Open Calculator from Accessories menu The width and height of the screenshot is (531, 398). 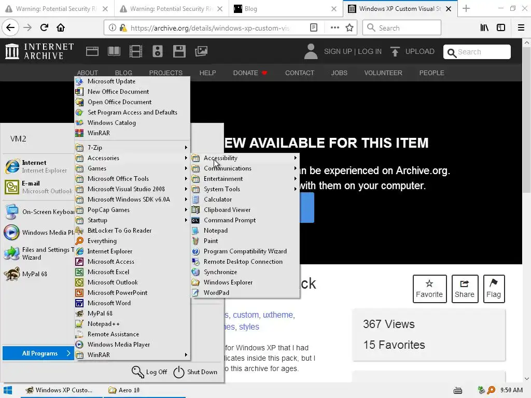245,200
